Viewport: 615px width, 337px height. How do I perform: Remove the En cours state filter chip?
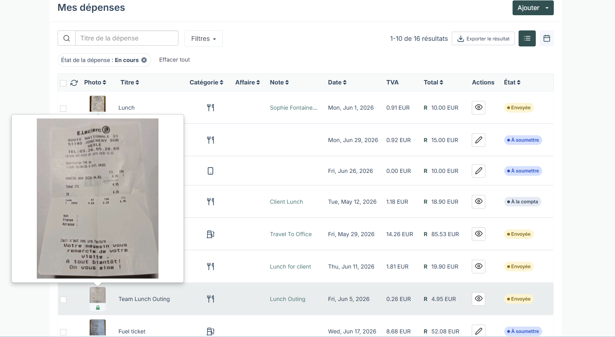[144, 60]
